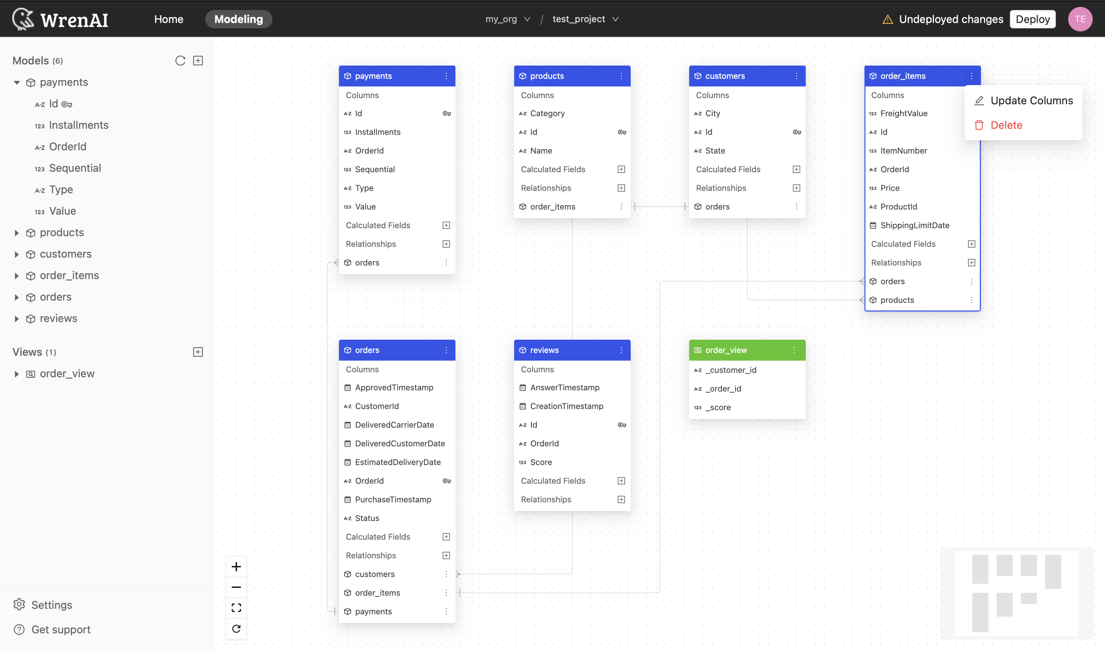This screenshot has height=651, width=1105.
Task: Zoom out on the diagram canvas
Action: coord(236,587)
